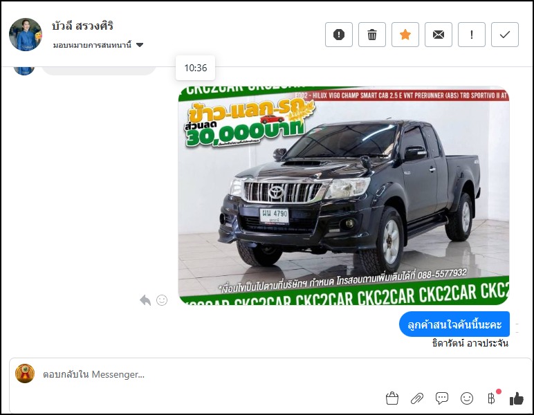Reply to the car image message

tap(145, 300)
